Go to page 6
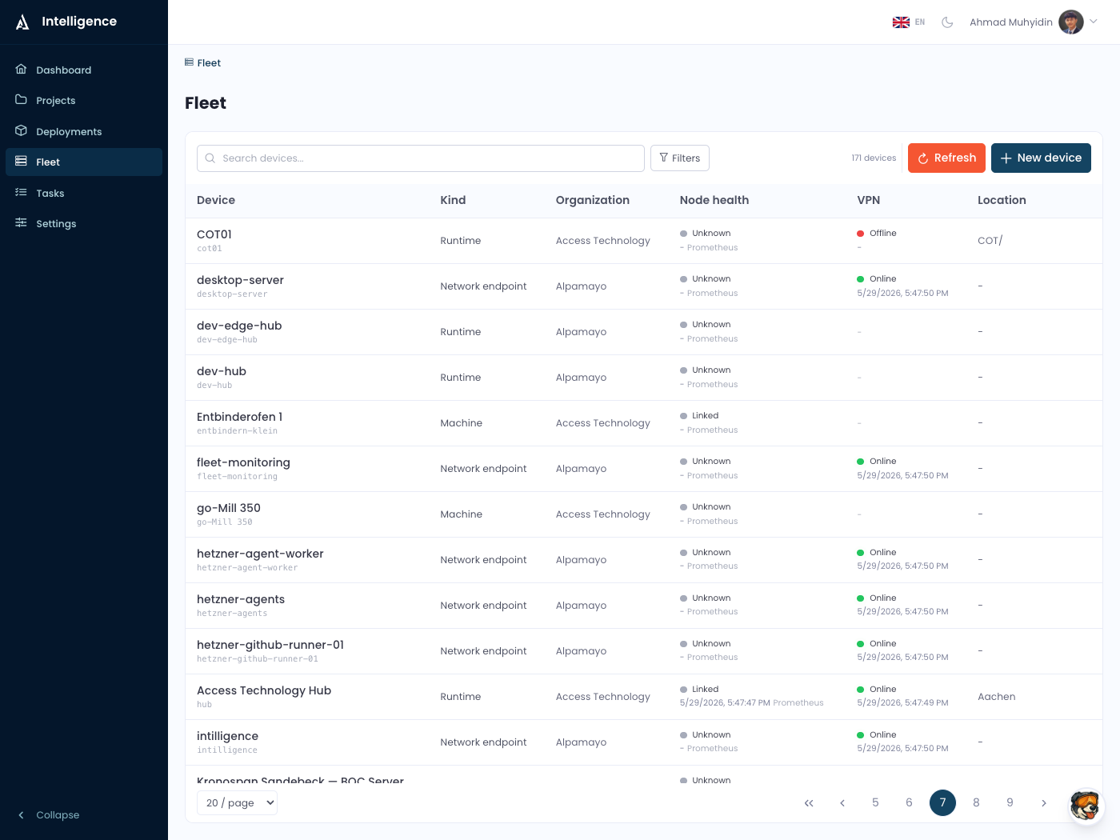Screen dimensions: 1120x840 click(x=909, y=802)
